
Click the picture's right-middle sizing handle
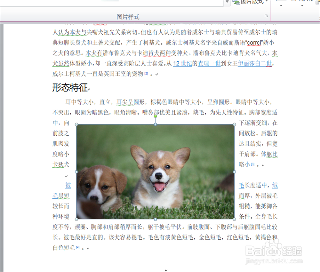(x=235, y=172)
